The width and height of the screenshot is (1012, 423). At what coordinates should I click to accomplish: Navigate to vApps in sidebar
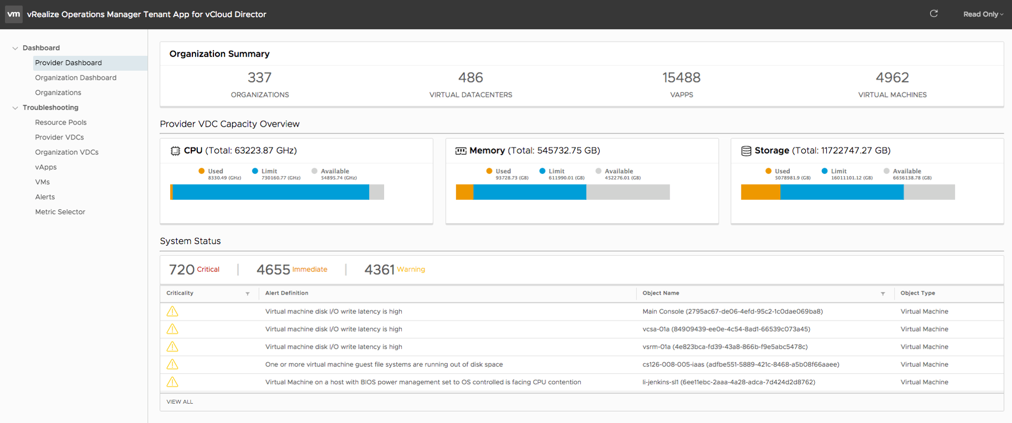tap(46, 168)
